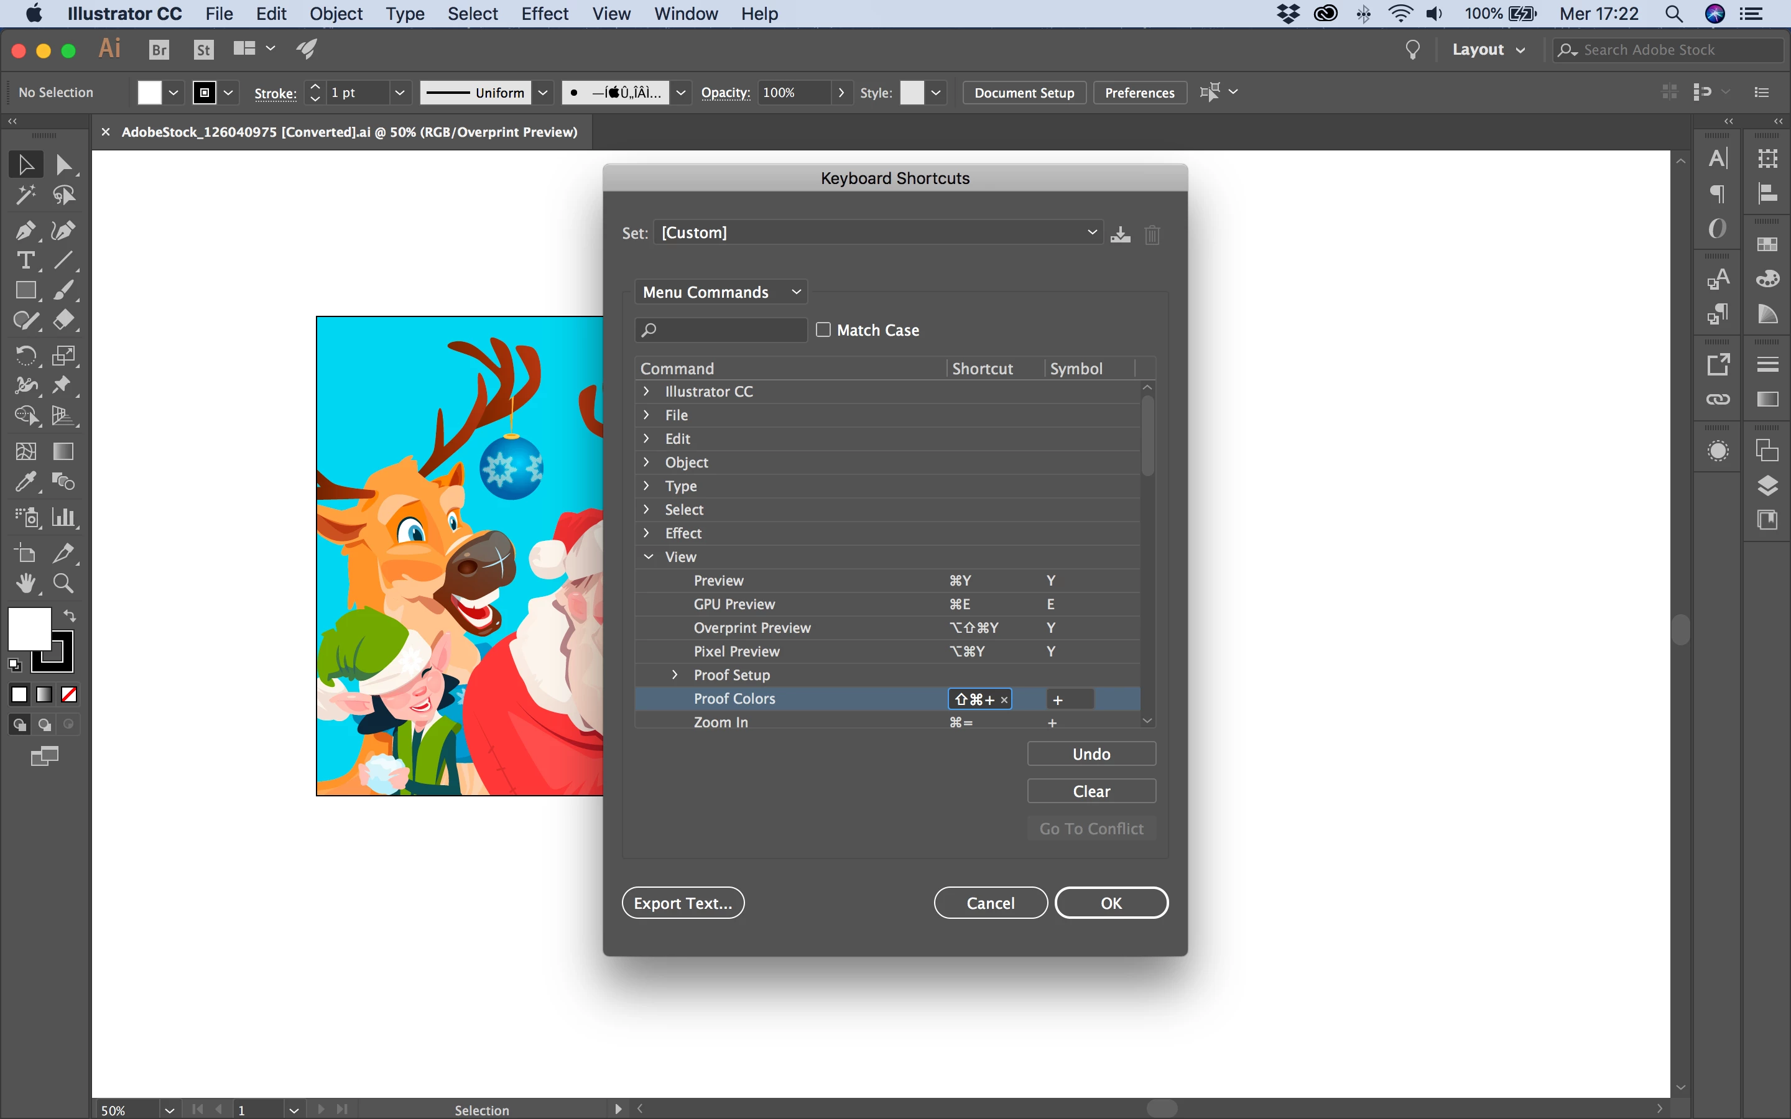Click the white fill color swatch
The image size is (1791, 1119).
30,629
